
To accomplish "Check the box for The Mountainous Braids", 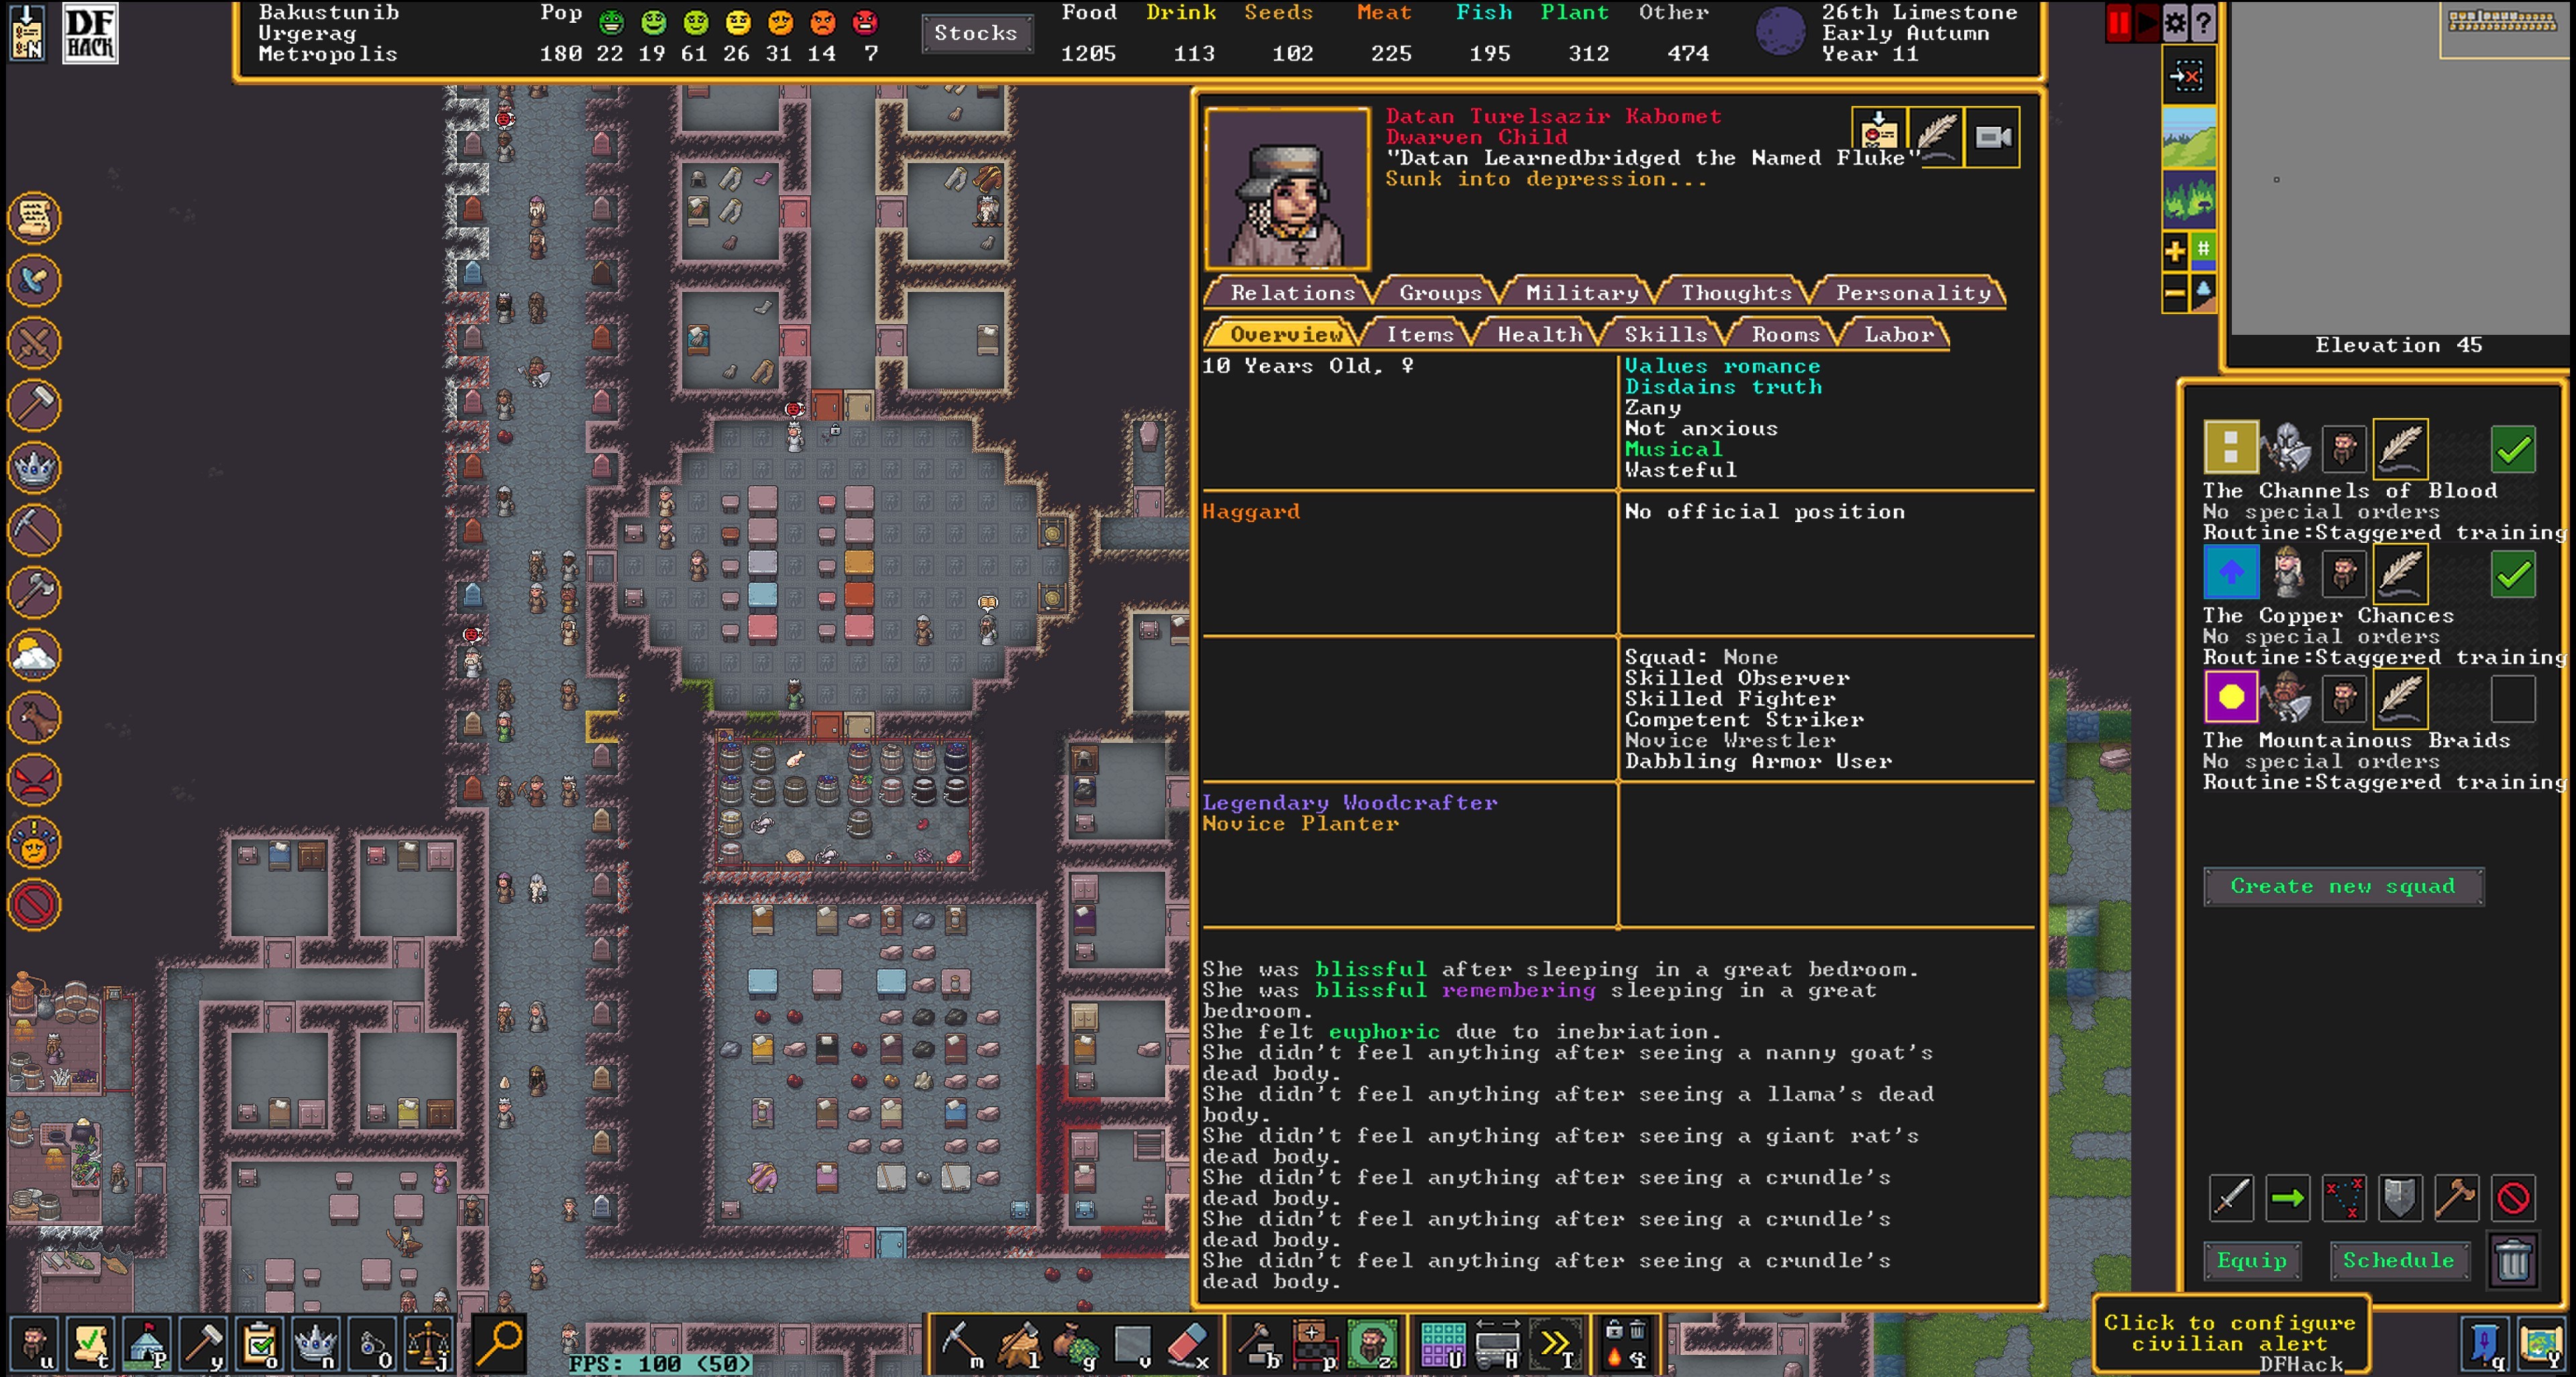I will pos(2512,698).
